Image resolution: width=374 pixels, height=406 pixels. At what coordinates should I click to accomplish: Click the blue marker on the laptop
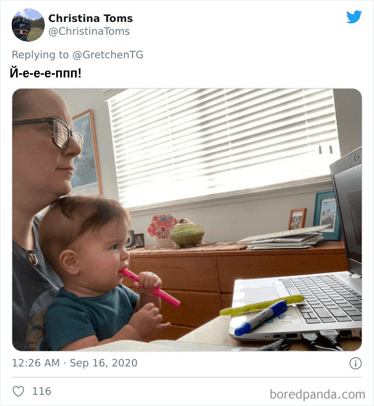click(261, 318)
